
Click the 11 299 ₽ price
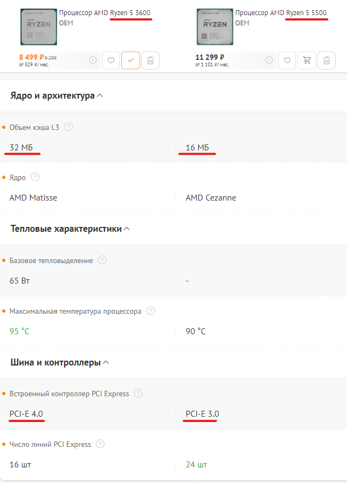click(210, 57)
